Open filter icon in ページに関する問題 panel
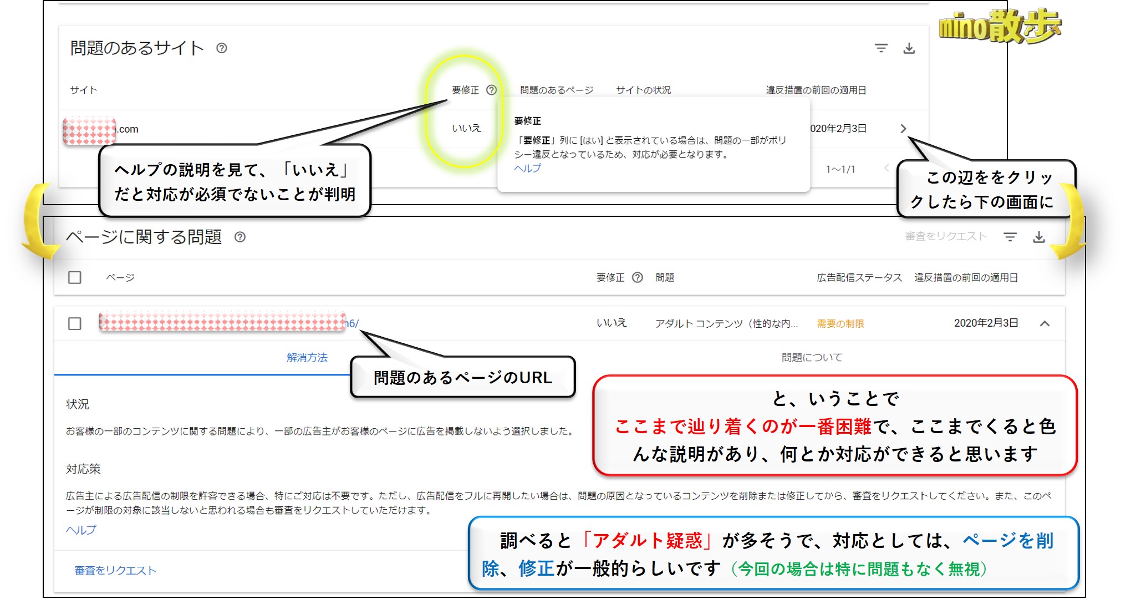 1010,237
